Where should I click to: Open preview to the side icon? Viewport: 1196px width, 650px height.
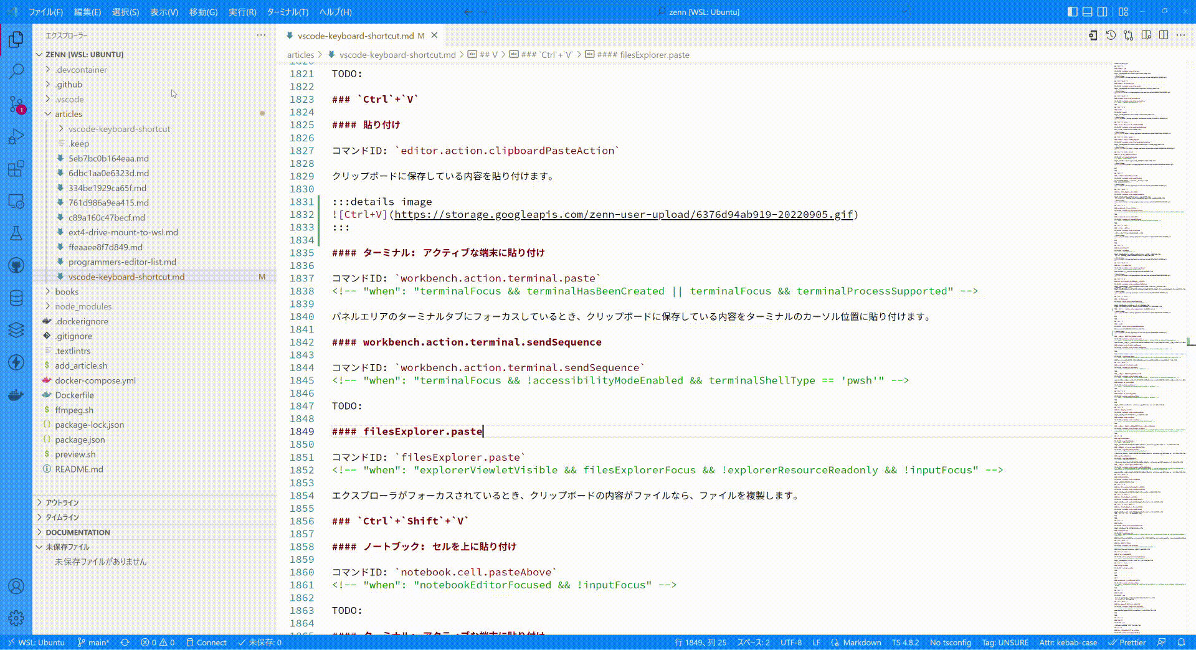click(x=1146, y=35)
